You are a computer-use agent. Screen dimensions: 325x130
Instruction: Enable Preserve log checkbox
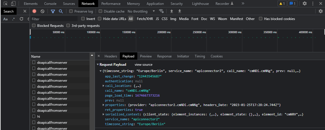click(x=71, y=11)
